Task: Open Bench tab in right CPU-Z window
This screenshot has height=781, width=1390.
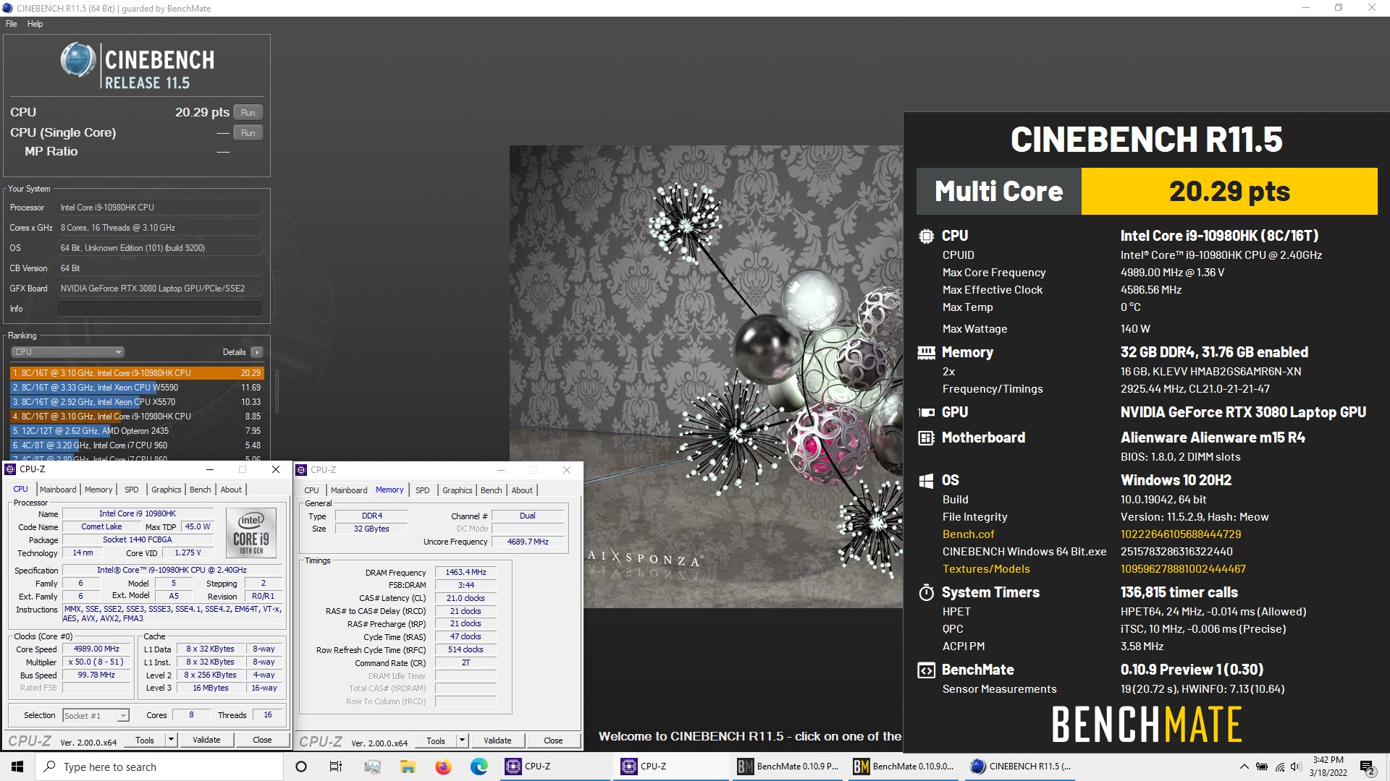Action: pyautogui.click(x=491, y=490)
